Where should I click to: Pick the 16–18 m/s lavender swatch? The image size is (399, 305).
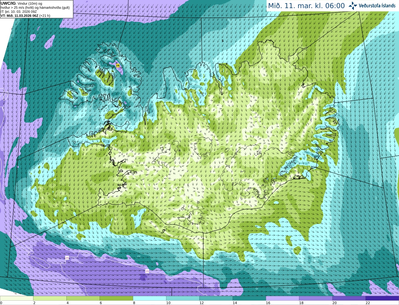283,298
